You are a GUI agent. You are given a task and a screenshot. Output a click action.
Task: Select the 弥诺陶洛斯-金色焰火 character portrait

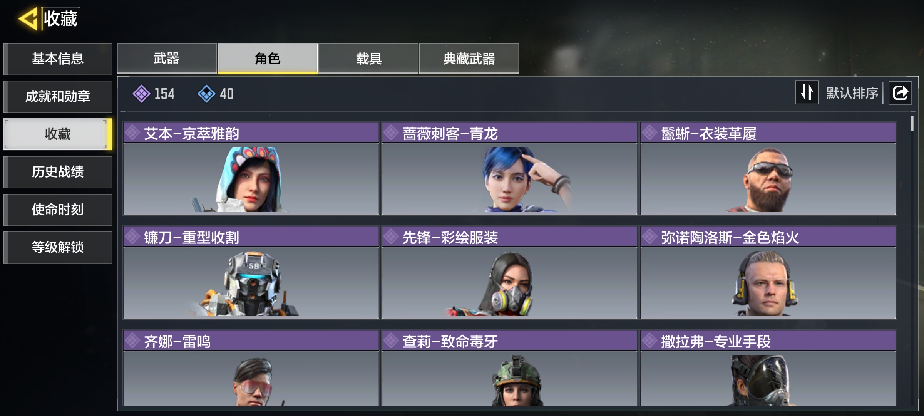pyautogui.click(x=768, y=282)
